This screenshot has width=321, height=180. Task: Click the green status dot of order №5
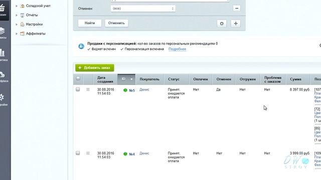(x=125, y=90)
